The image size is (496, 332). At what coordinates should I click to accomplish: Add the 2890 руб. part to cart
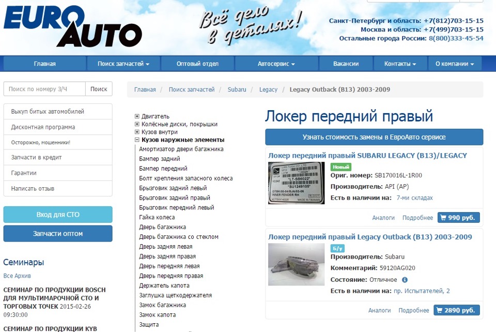pos(457,310)
